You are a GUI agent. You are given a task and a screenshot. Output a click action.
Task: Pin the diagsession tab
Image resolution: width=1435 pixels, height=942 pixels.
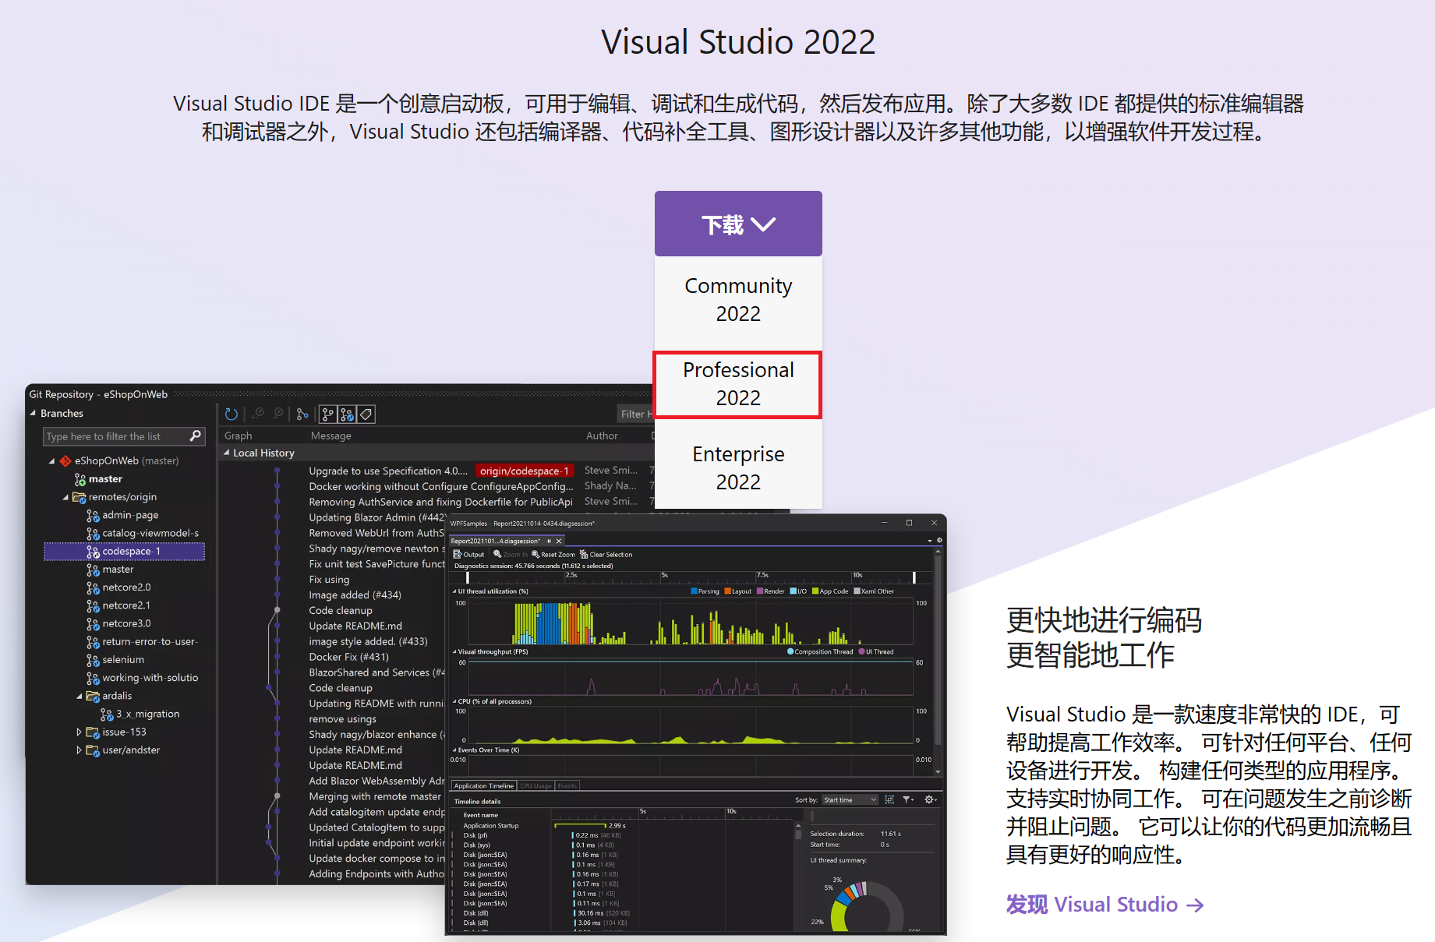click(549, 541)
